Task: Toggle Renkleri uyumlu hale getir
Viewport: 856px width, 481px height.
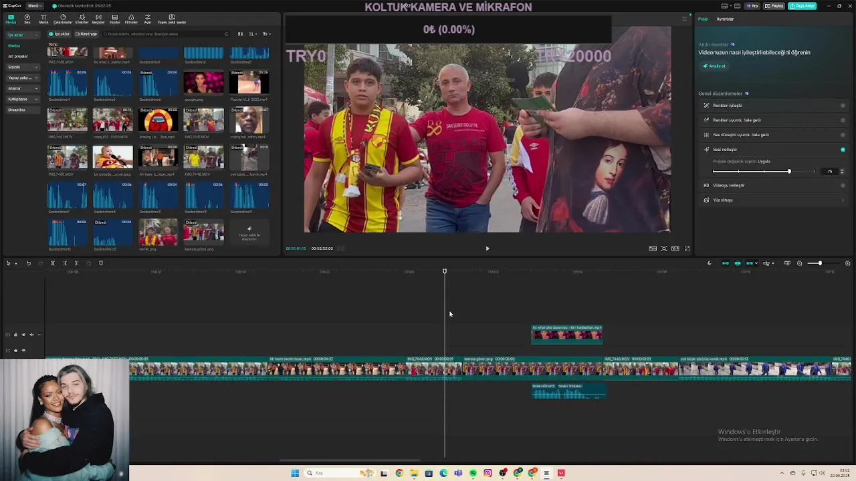Action: pos(843,120)
